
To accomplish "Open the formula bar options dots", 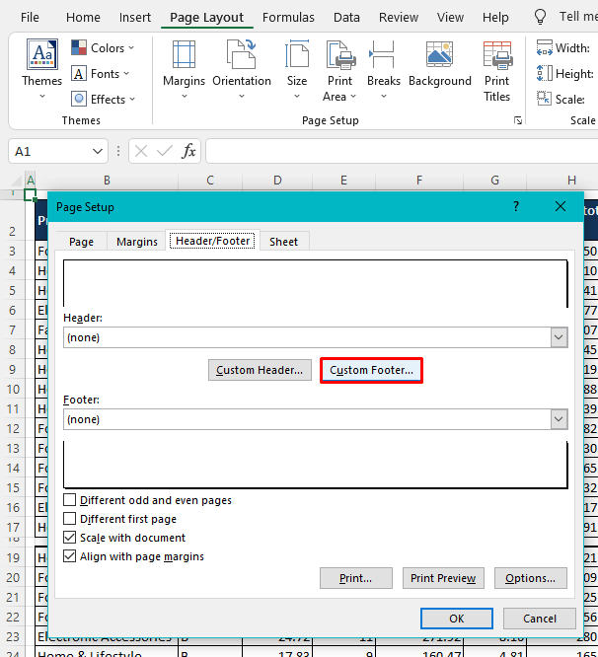I will tap(118, 151).
